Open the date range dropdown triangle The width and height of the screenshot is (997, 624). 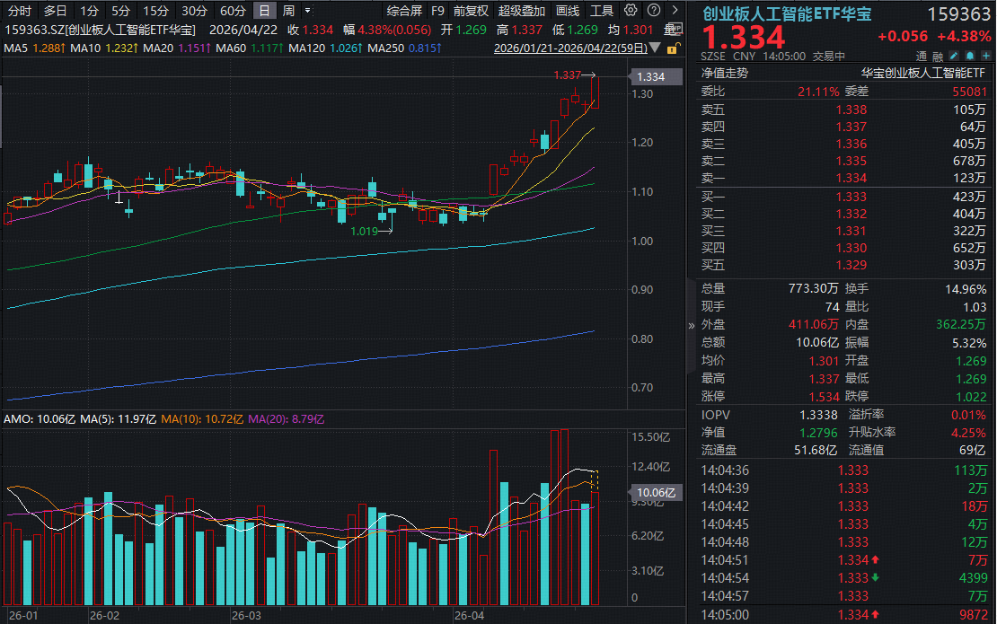(x=656, y=47)
